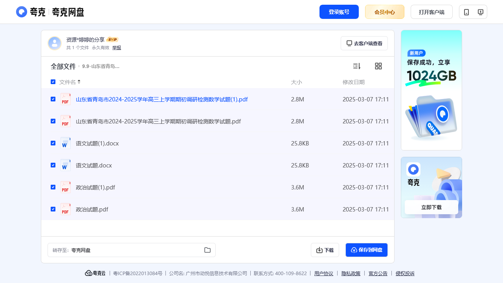Click the 1024GB new user promo banner
503x283 pixels.
pos(431,90)
